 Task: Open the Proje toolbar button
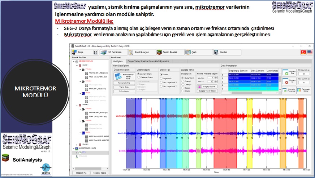[x=85, y=52]
